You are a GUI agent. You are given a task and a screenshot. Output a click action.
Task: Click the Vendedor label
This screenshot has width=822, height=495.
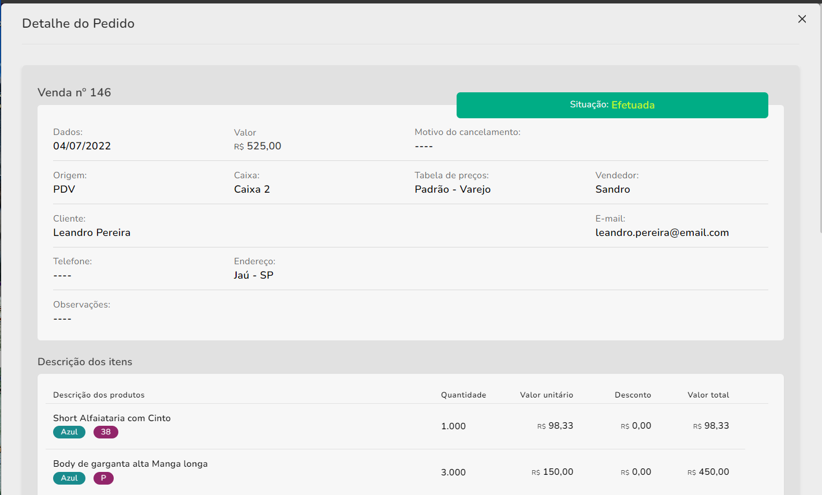coord(617,175)
